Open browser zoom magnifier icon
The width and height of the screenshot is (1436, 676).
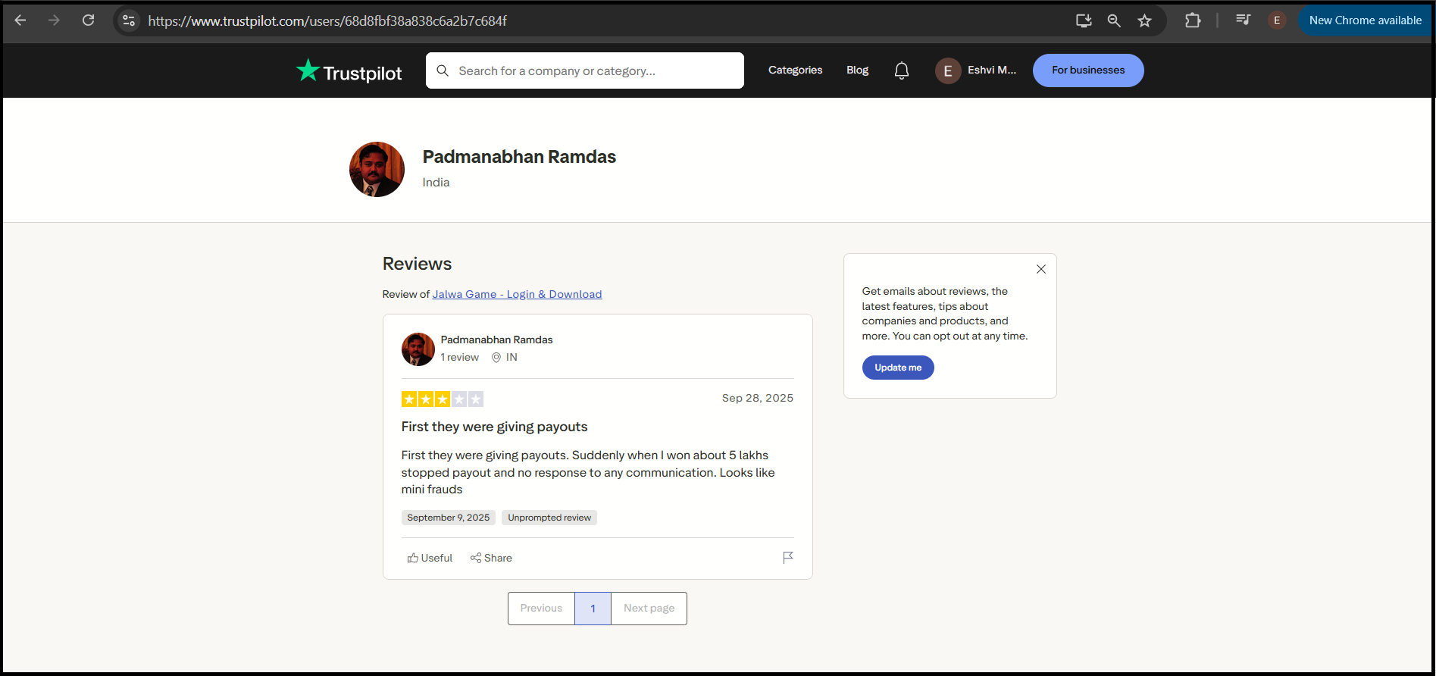pos(1113,20)
